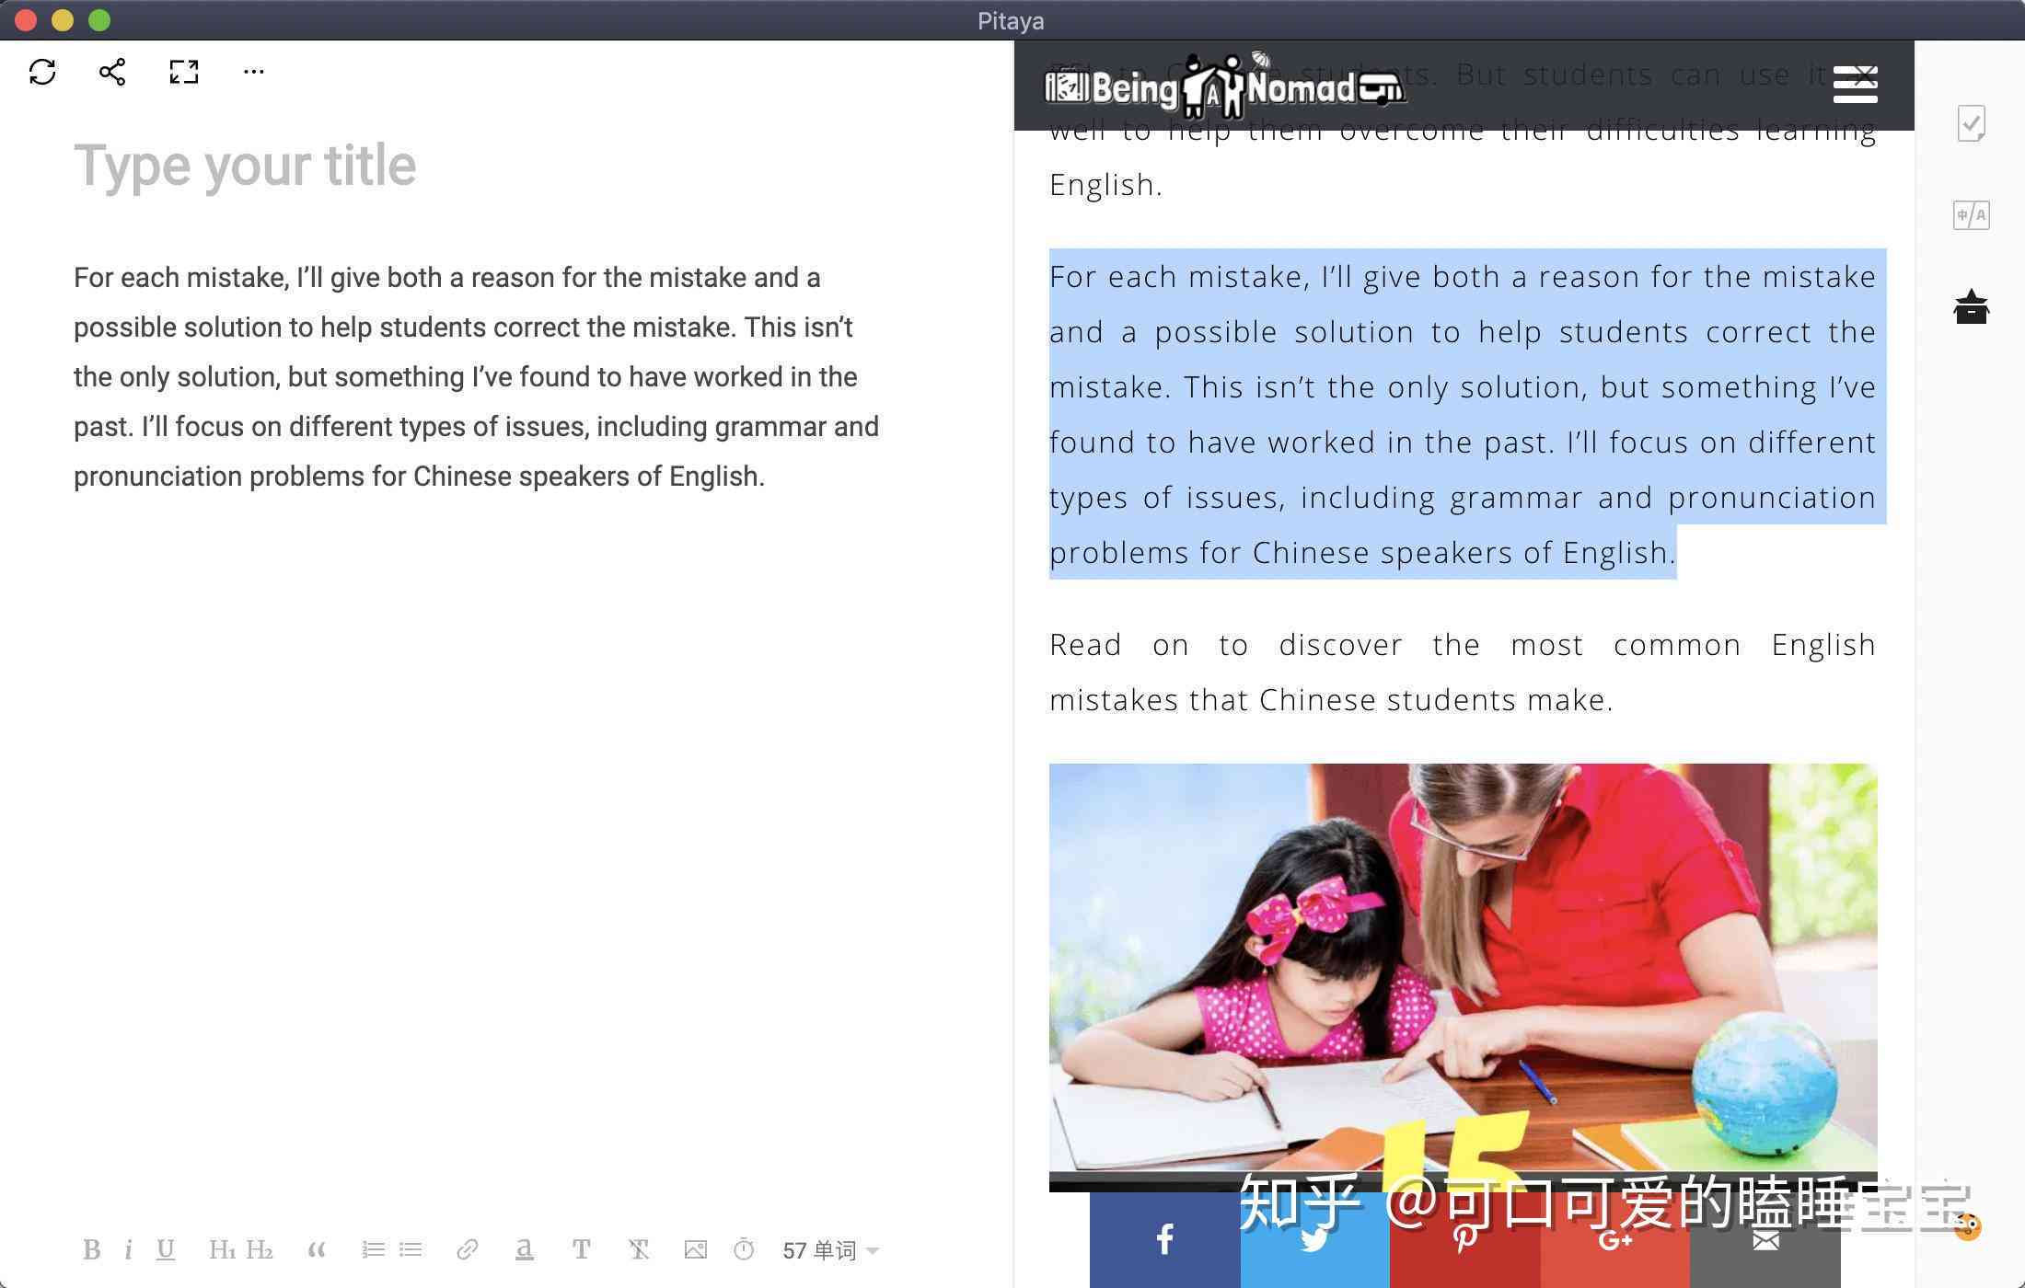
Task: Click the share icon in toolbar
Action: (x=112, y=69)
